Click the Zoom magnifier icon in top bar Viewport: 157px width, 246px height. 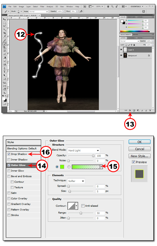[112, 7]
